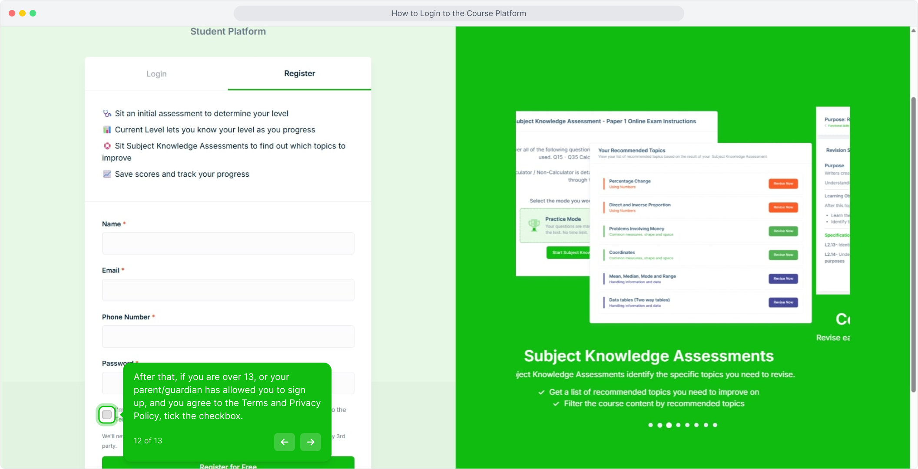Screen dimensions: 918x469
Task: Select the Register tab
Action: point(300,73)
